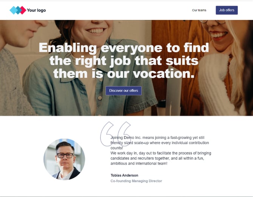Click the hero headline 'Enabling everyone to find'
253x197 pixels.
[x=124, y=48]
